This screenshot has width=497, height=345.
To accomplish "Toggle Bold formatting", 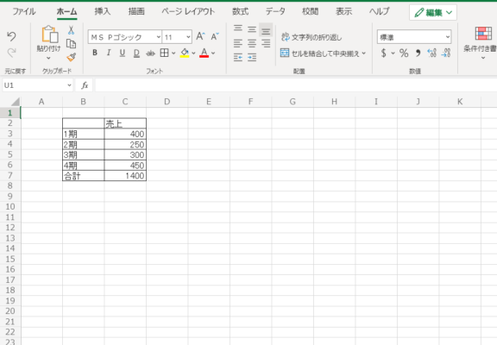I will click(95, 53).
